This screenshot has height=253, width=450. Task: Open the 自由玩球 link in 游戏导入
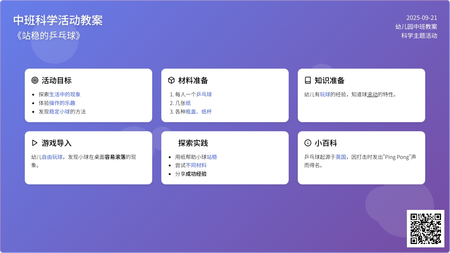click(52, 157)
